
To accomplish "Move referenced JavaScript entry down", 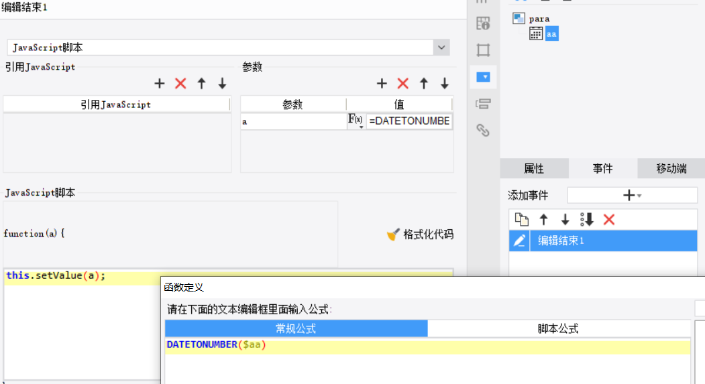I will tap(222, 84).
